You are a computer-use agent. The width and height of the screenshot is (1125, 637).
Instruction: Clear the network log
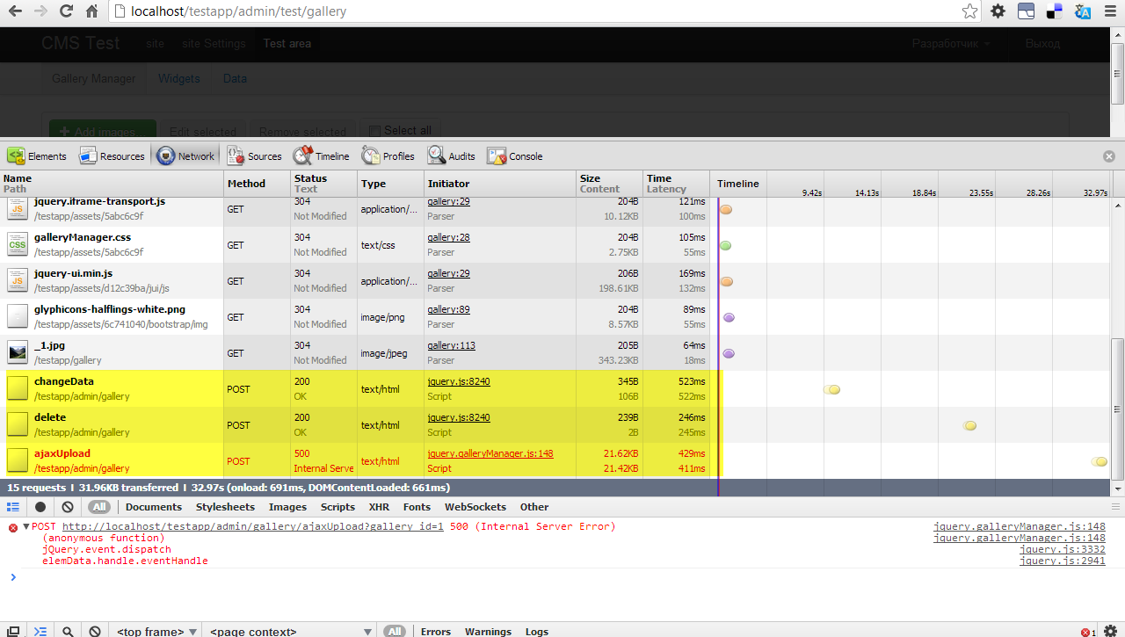pyautogui.click(x=68, y=507)
